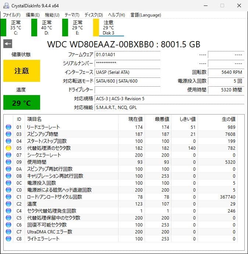
Task: Click raw value 7608 for spin-up time
Action: (x=230, y=134)
